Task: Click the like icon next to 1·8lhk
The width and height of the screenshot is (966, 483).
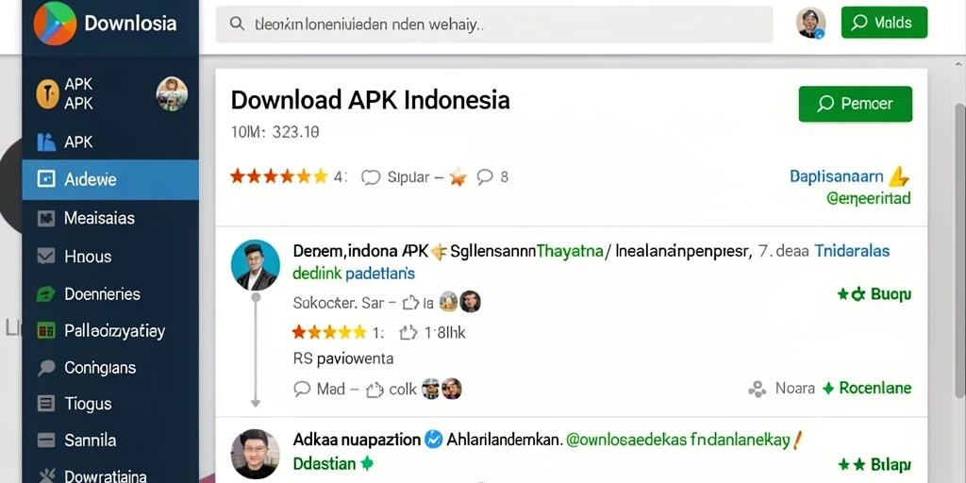Action: tap(408, 333)
